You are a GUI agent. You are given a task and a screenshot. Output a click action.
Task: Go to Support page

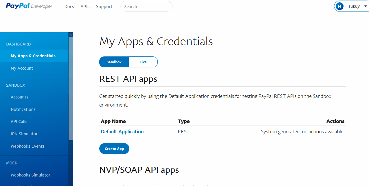[x=104, y=7]
